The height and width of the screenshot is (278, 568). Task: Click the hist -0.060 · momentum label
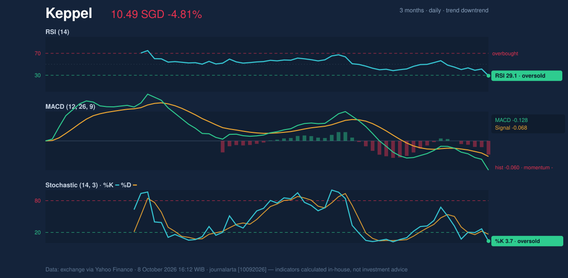(524, 167)
